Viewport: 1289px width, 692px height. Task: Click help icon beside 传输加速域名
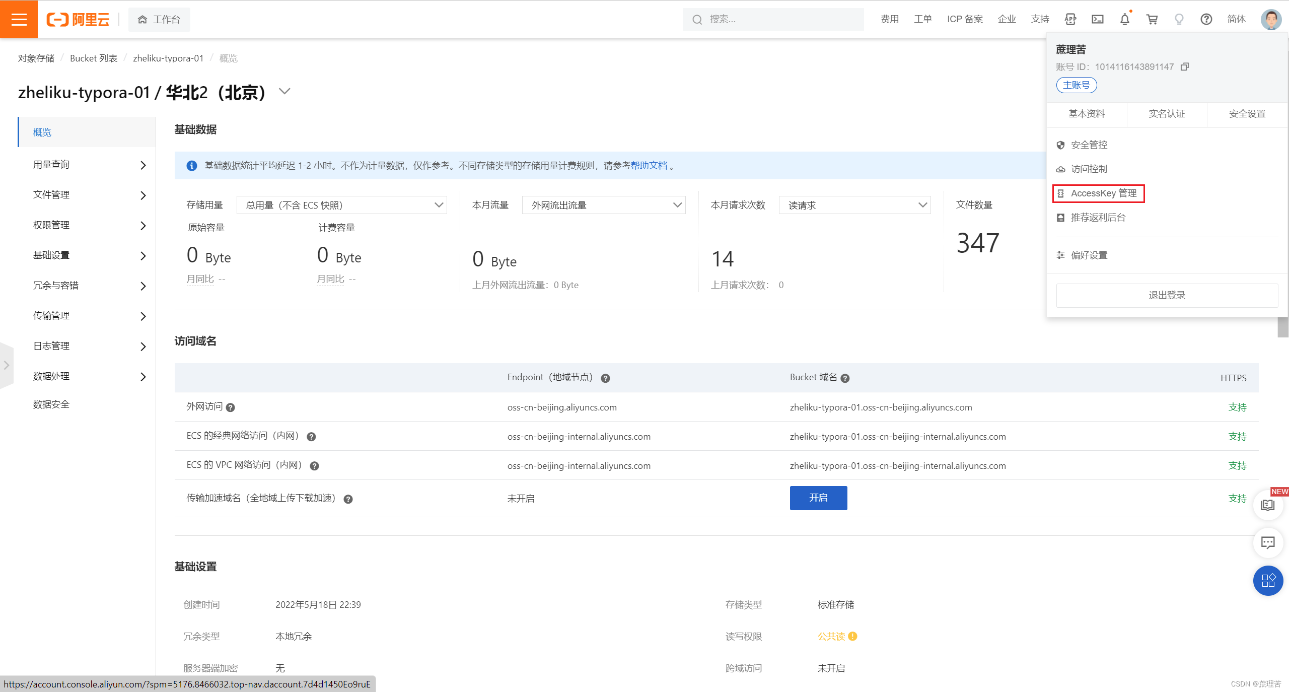(348, 499)
